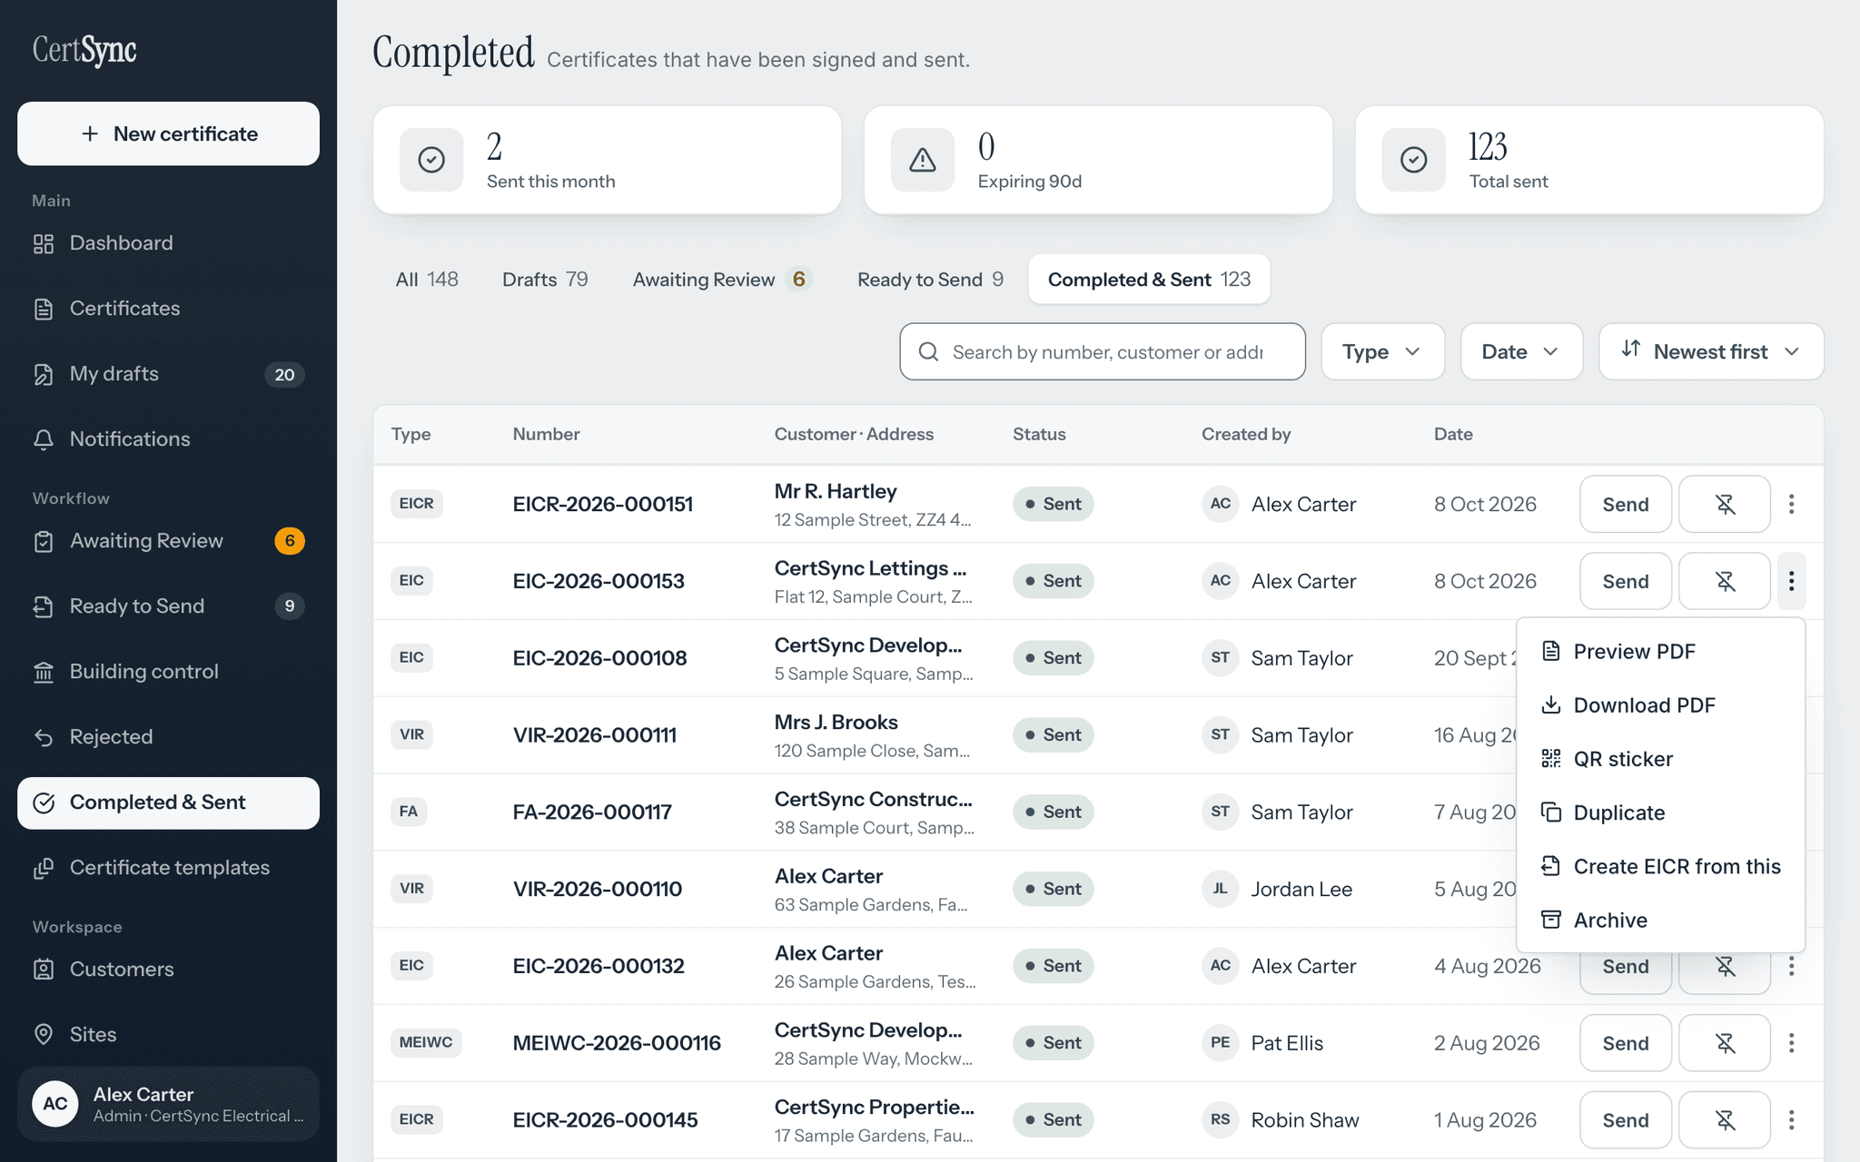Click Send for EIC-2026-000153

coord(1626,581)
